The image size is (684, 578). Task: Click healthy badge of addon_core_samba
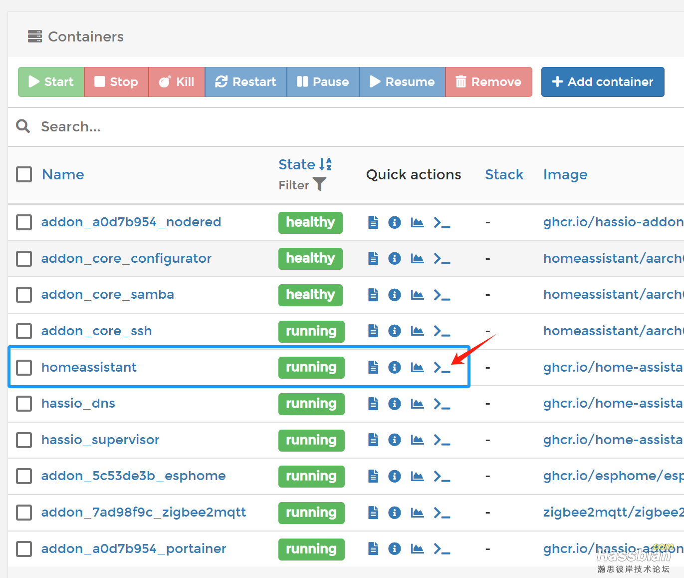tap(310, 295)
